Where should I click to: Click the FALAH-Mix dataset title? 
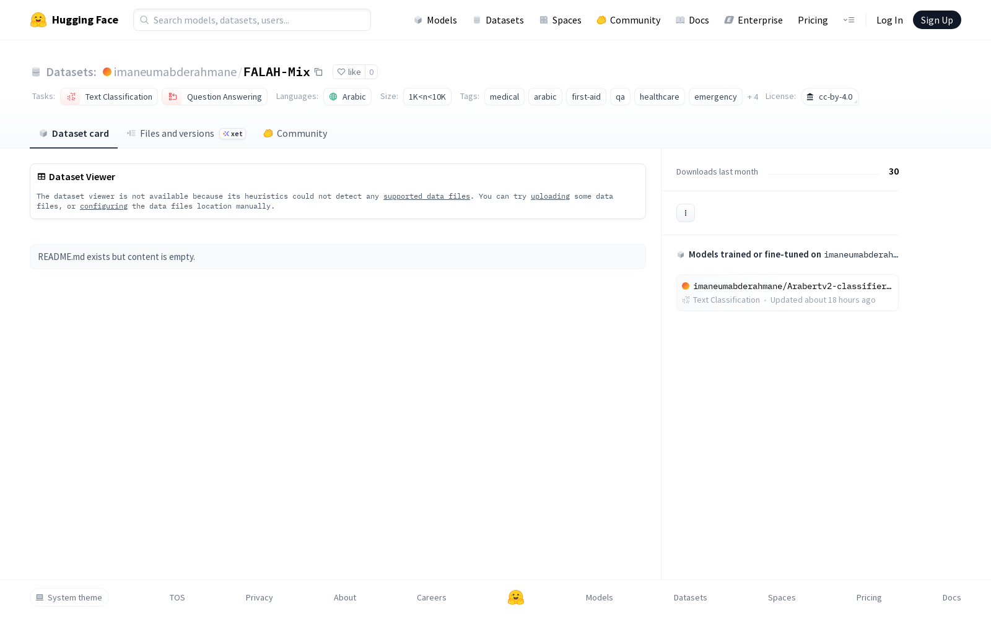pyautogui.click(x=277, y=72)
